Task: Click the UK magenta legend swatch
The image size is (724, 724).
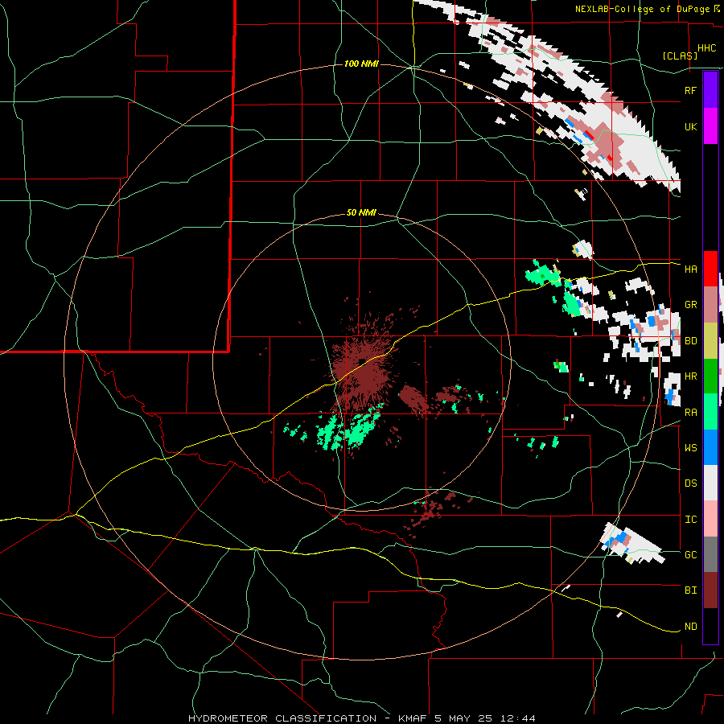Action: click(x=710, y=126)
